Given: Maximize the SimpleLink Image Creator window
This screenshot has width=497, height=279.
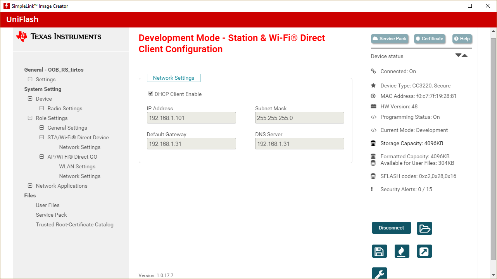Looking at the screenshot, I should 470,6.
